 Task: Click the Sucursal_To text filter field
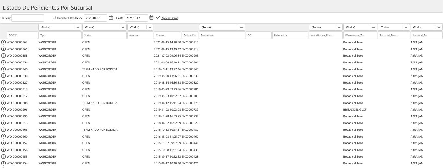tap(426, 35)
